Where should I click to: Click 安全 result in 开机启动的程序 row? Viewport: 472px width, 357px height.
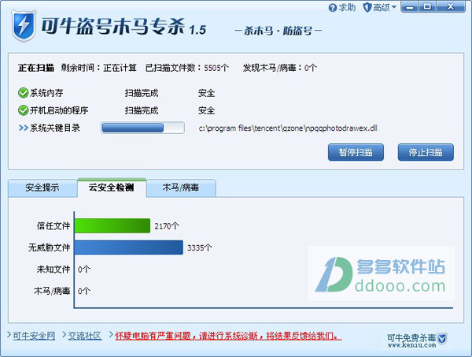pyautogui.click(x=206, y=110)
